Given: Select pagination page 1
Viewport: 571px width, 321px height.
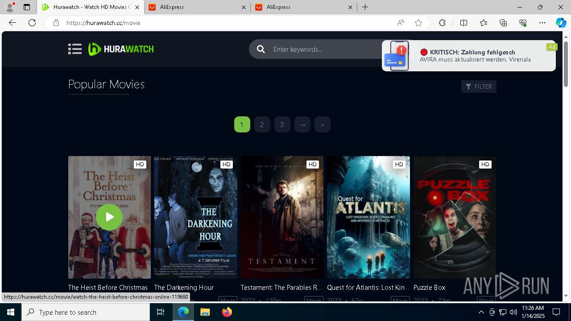Looking at the screenshot, I should click(242, 124).
